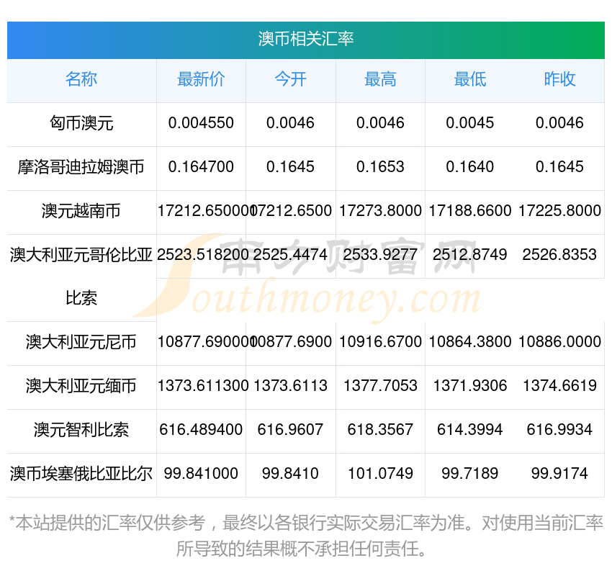This screenshot has width=612, height=571.
Task: Click the lowest value 2512.8749
Action: (x=469, y=255)
